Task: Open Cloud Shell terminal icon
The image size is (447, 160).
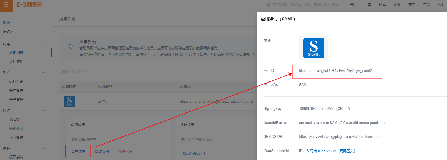Action: [x=440, y=5]
